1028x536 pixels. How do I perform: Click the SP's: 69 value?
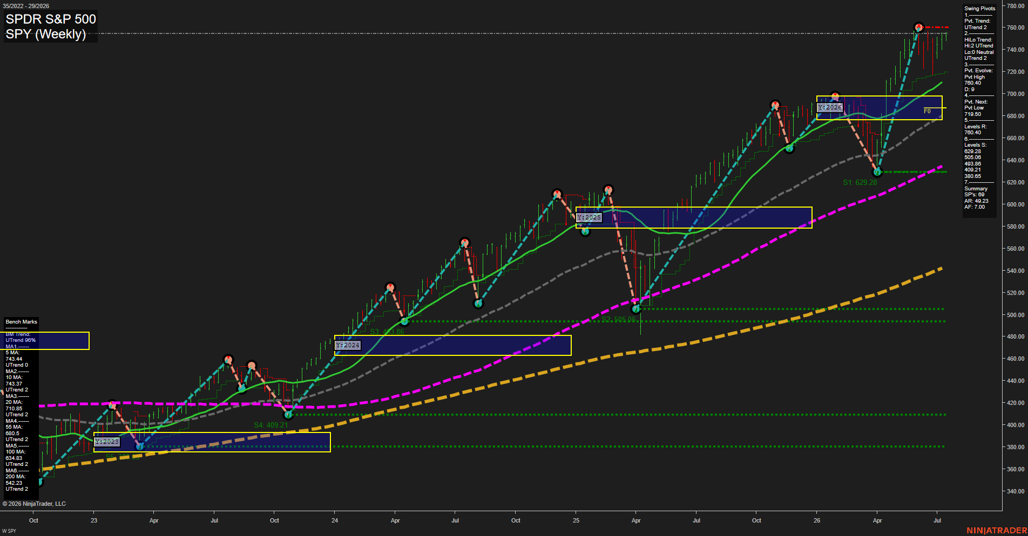[x=974, y=195]
